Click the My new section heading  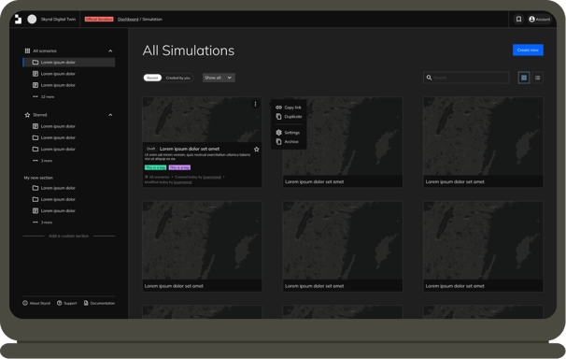(38, 178)
